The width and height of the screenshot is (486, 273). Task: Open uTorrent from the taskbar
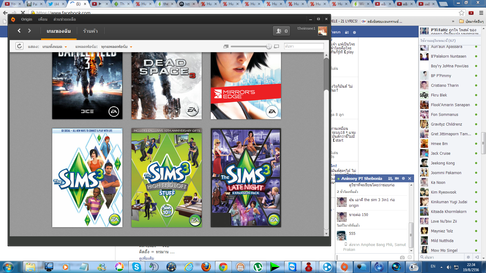click(258, 267)
